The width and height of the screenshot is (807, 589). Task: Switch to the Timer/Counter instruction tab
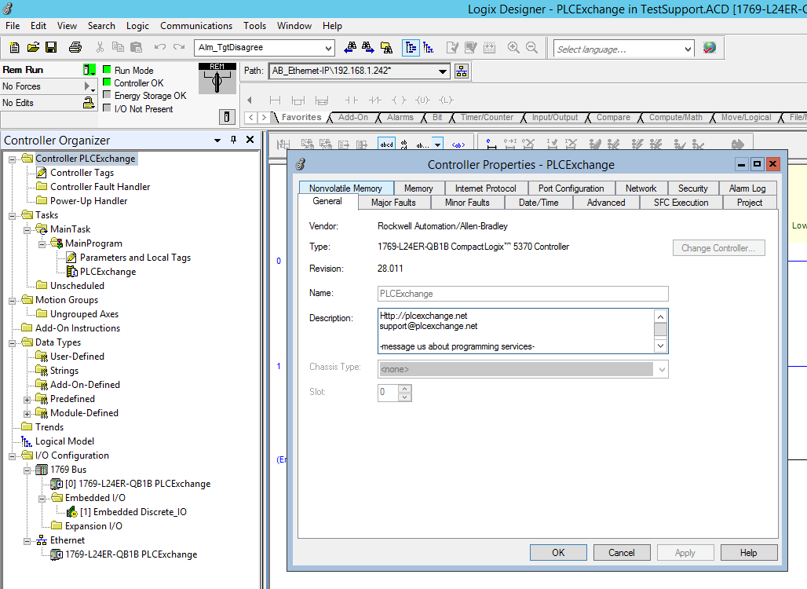pyautogui.click(x=487, y=116)
